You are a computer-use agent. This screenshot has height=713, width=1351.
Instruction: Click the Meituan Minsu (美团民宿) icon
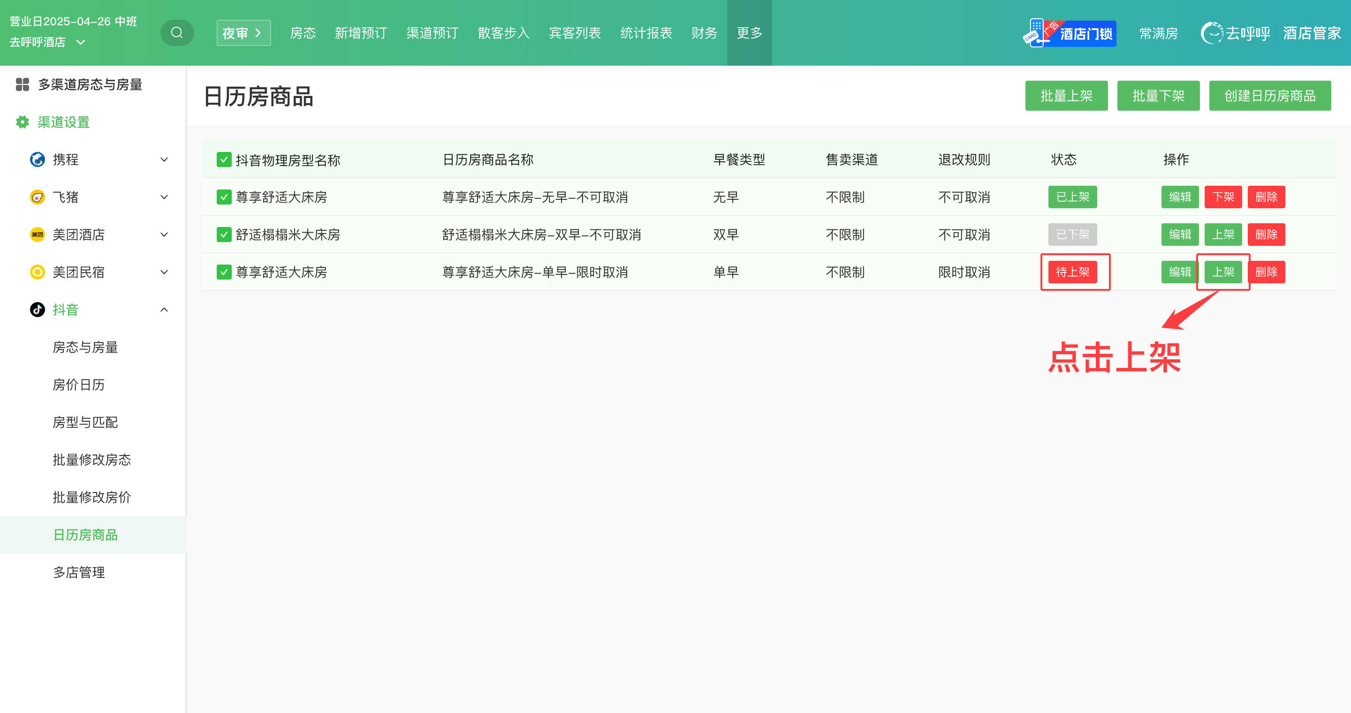37,272
